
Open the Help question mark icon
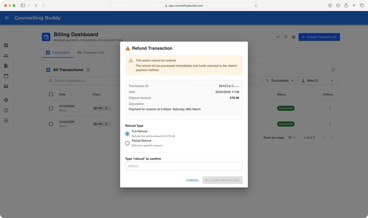pyautogui.click(x=6, y=110)
